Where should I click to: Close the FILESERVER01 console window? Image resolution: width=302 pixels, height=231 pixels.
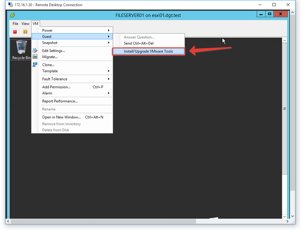[x=281, y=14]
